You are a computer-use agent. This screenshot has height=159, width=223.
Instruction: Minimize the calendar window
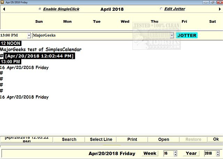pyautogui.click(x=206, y=2)
